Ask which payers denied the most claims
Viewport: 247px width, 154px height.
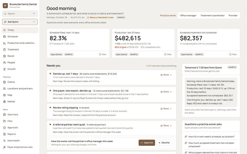[211, 152]
